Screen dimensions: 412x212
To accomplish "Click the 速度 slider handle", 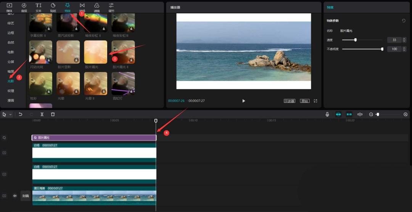I will [356, 40].
